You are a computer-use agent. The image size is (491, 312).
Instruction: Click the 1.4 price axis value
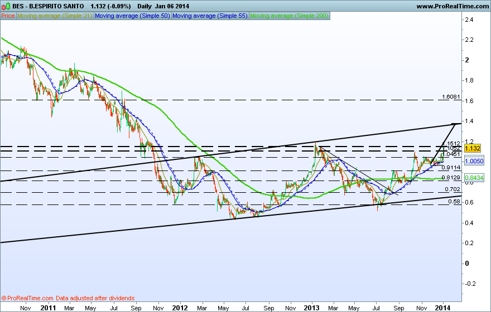click(x=469, y=121)
